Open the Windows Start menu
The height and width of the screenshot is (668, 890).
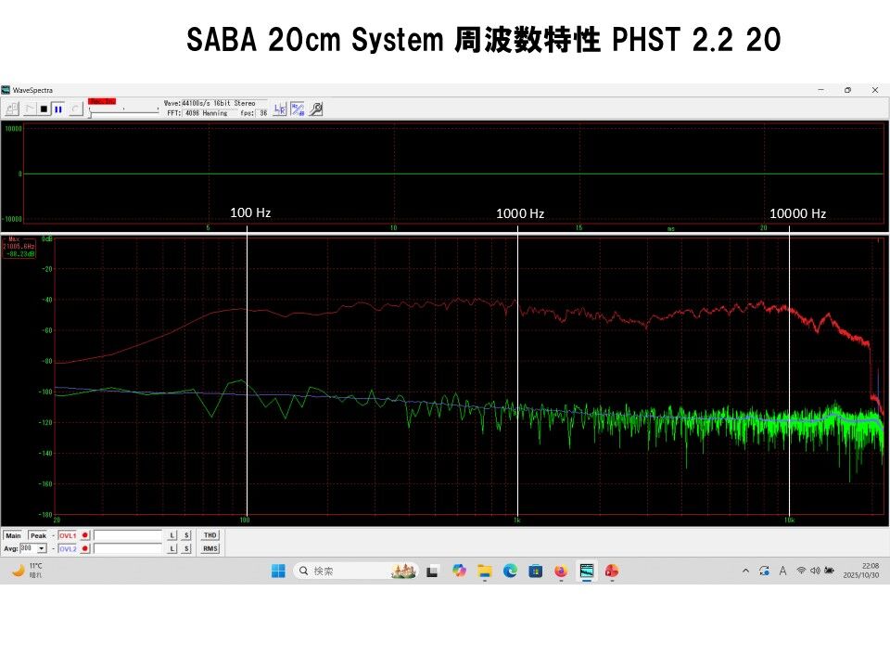pos(278,571)
